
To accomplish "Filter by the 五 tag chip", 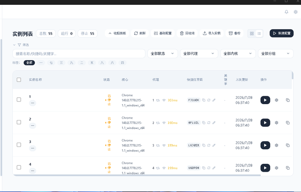I will [x=92, y=63].
